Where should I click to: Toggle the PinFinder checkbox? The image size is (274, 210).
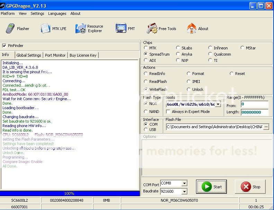(x=4, y=46)
